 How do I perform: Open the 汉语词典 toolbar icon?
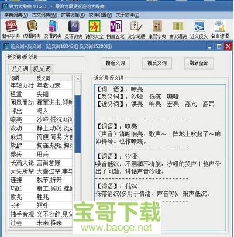tap(53, 29)
